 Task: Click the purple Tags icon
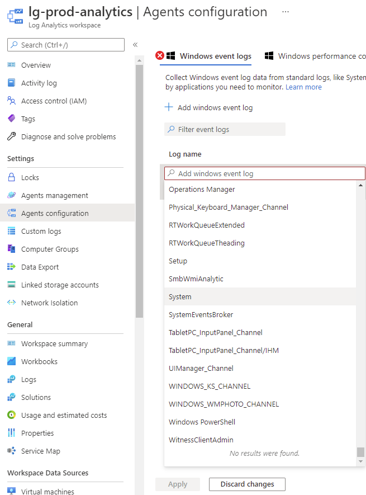tap(11, 119)
